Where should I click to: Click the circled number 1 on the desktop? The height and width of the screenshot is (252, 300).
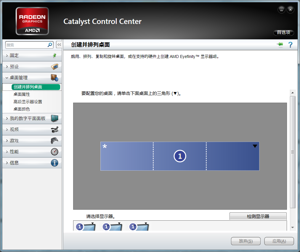click(180, 156)
